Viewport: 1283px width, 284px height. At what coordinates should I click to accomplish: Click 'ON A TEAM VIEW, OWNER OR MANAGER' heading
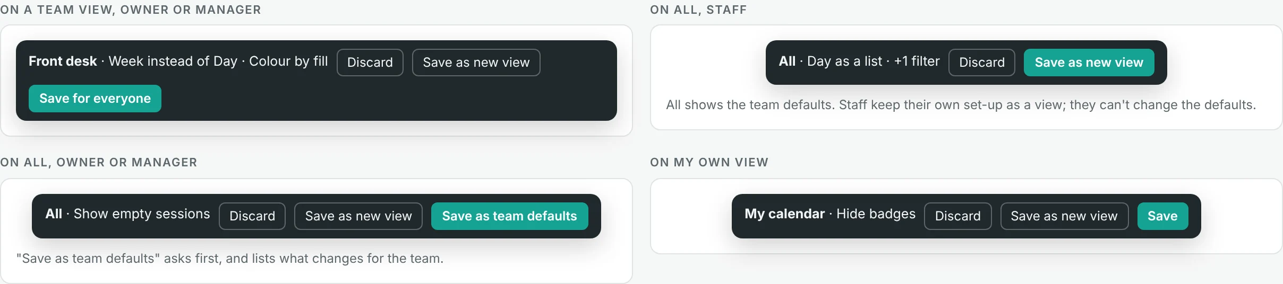(x=131, y=10)
